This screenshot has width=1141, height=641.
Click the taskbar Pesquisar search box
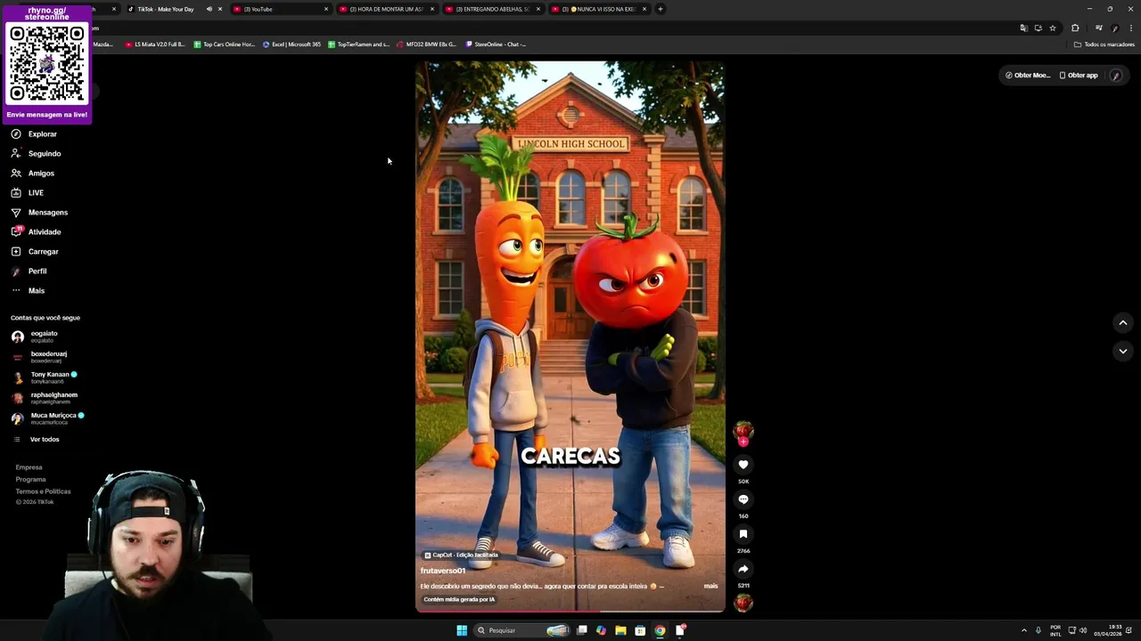[522, 630]
